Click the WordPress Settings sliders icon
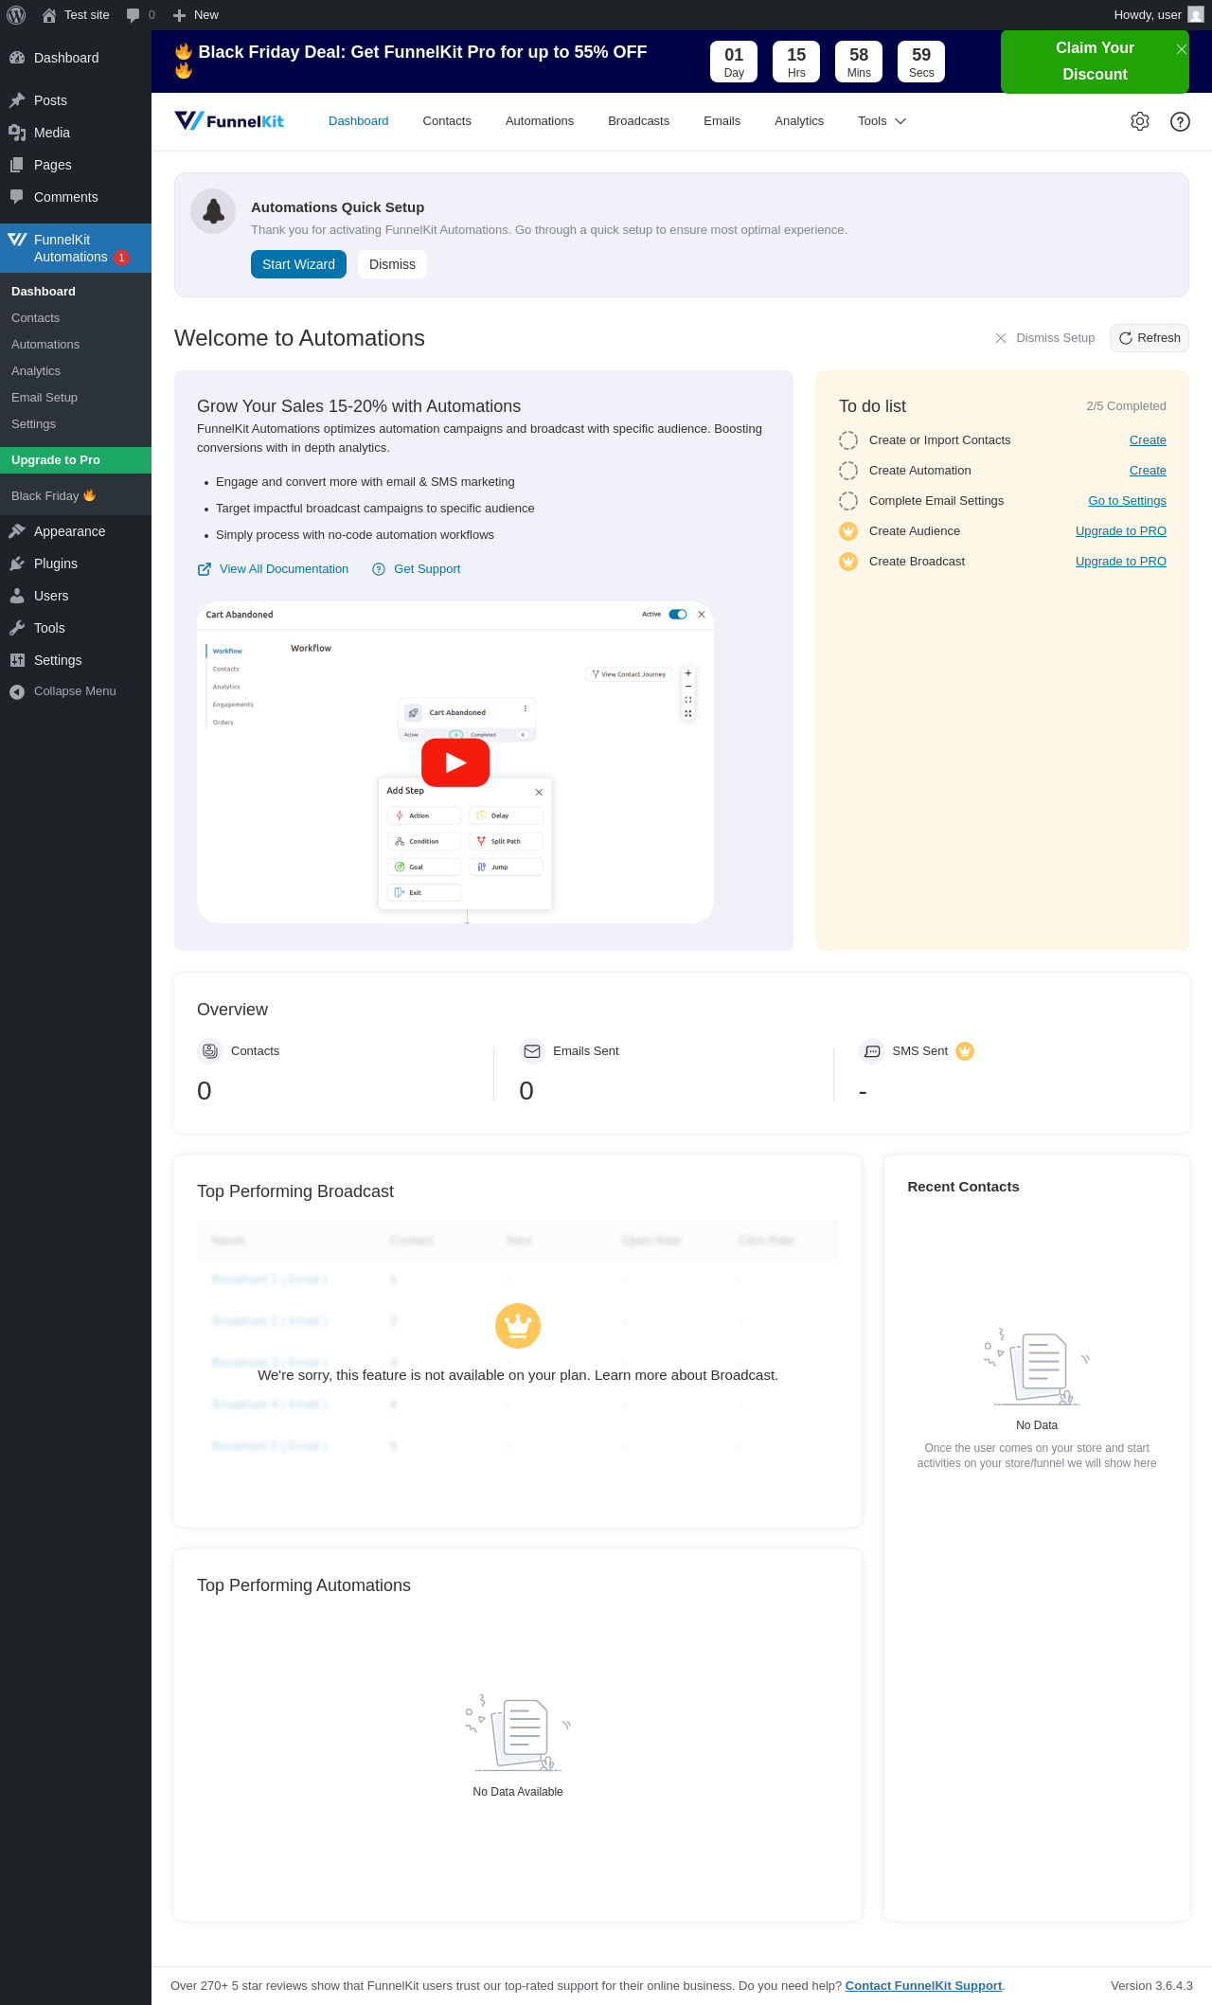Image resolution: width=1212 pixels, height=2005 pixels. coord(17,660)
